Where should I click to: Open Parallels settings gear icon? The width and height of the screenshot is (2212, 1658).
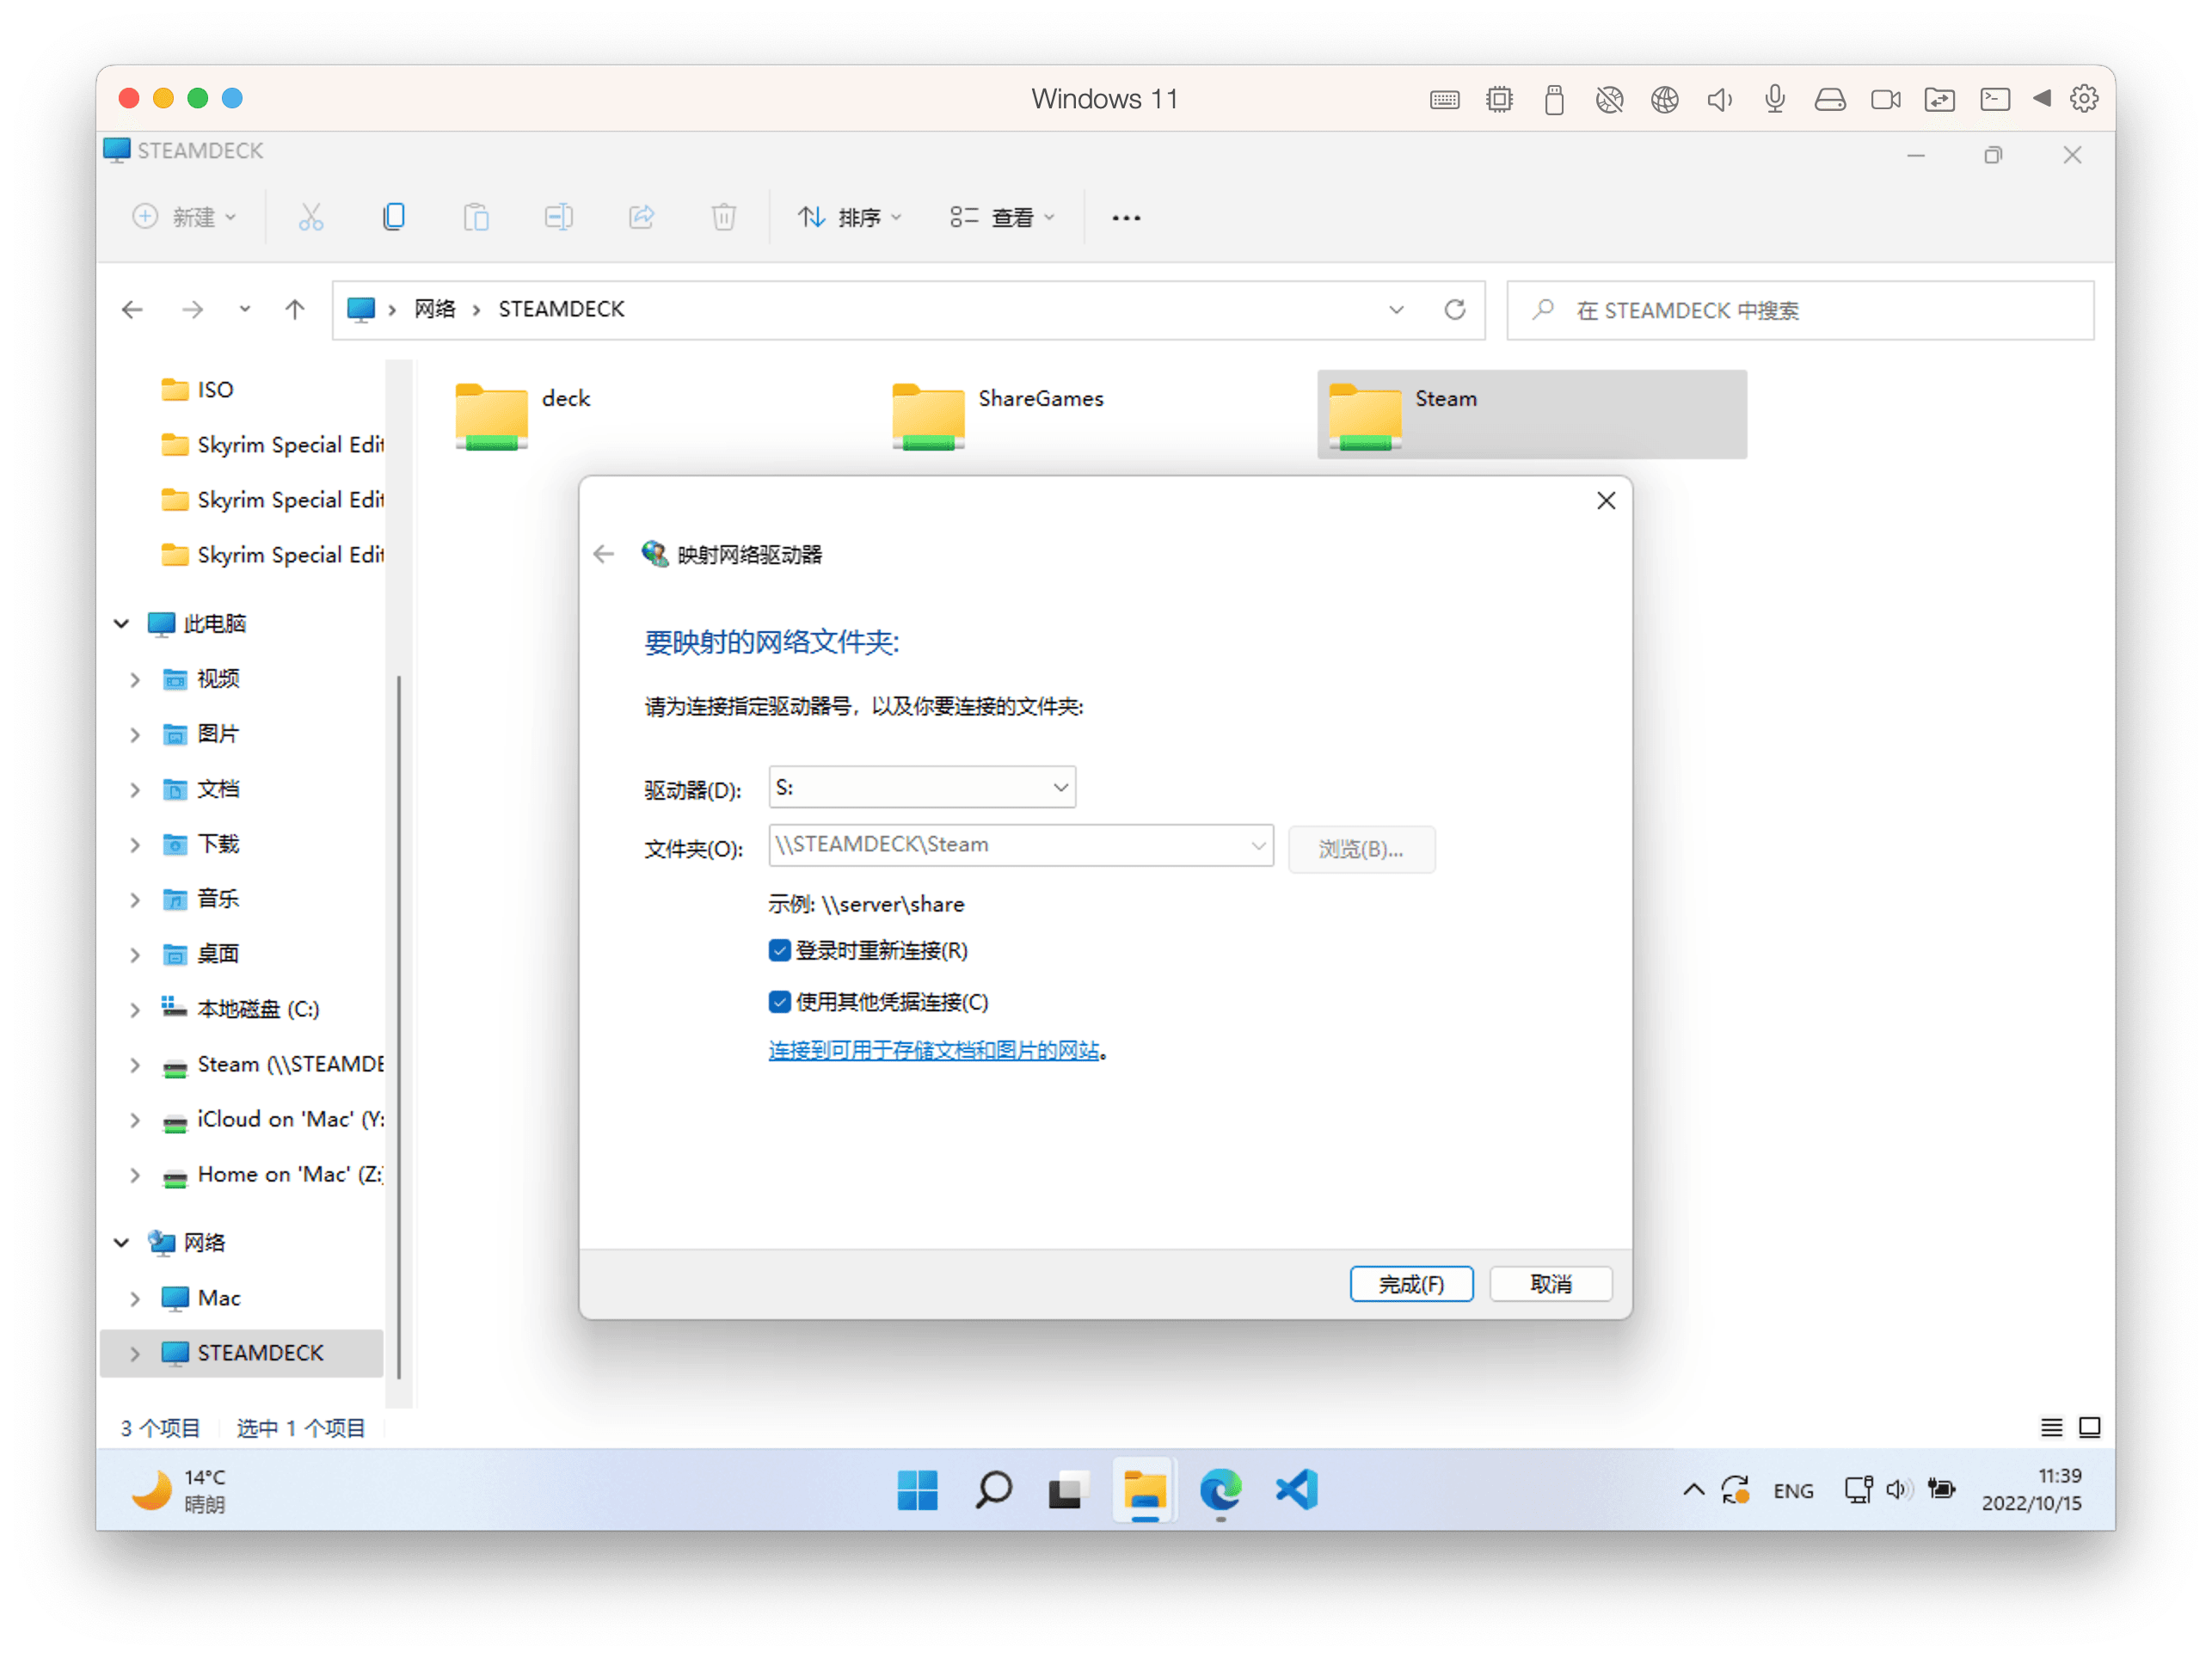click(2084, 99)
